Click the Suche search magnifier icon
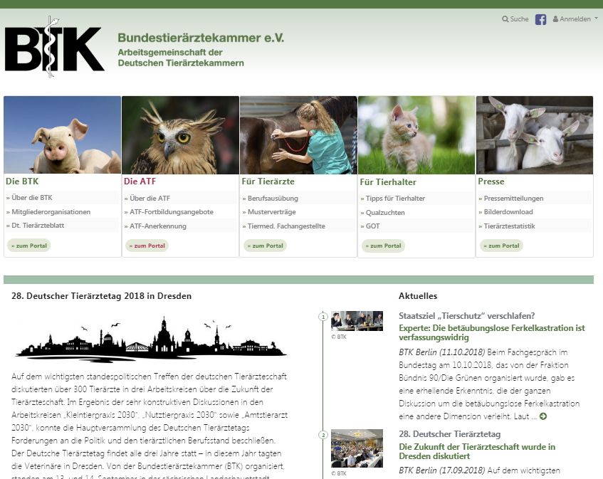 pyautogui.click(x=505, y=19)
